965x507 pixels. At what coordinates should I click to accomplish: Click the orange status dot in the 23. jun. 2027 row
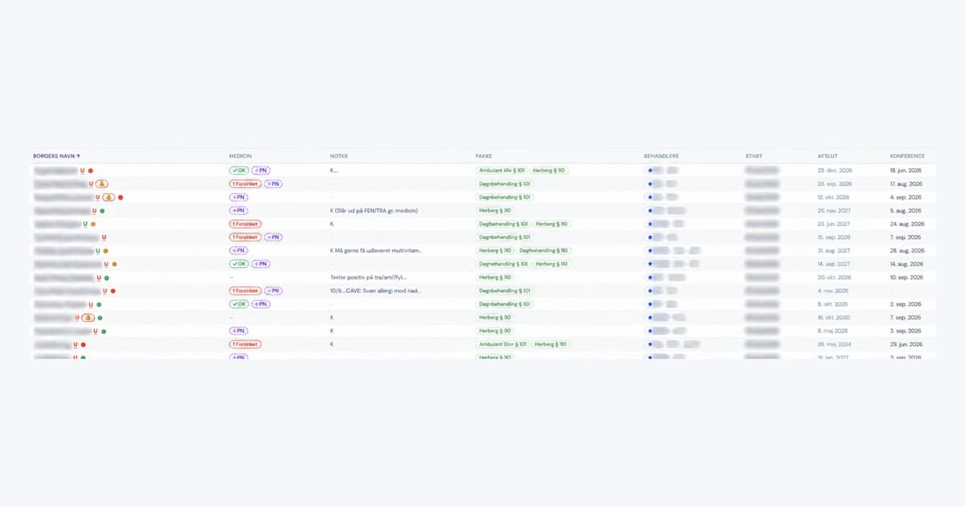[93, 224]
